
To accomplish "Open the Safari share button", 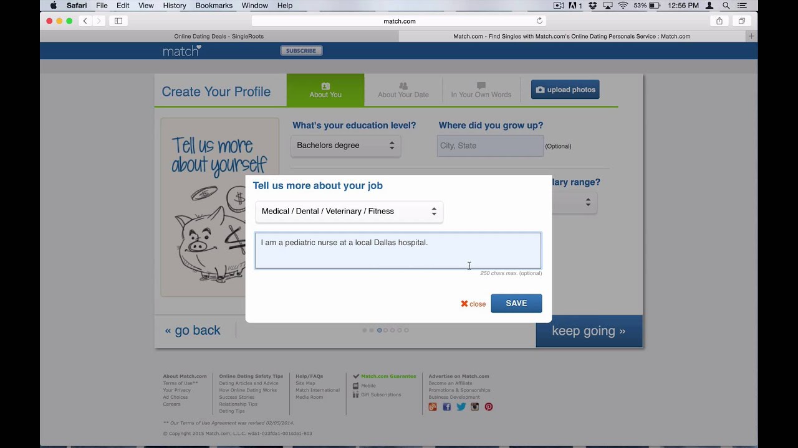I will coord(719,21).
